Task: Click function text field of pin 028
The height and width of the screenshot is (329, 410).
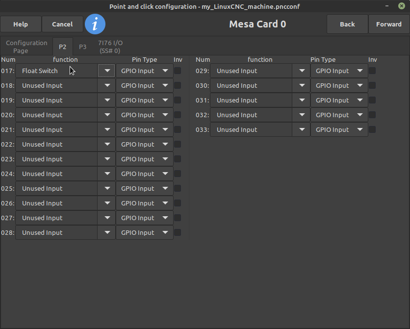Action: point(56,232)
